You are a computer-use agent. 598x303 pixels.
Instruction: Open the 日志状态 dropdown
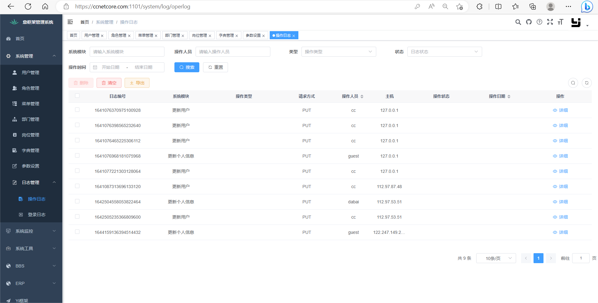(444, 52)
